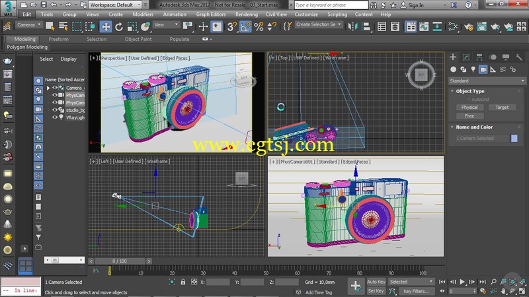This screenshot has width=529, height=297.
Task: Open Select by Name list
Action: tap(63, 26)
